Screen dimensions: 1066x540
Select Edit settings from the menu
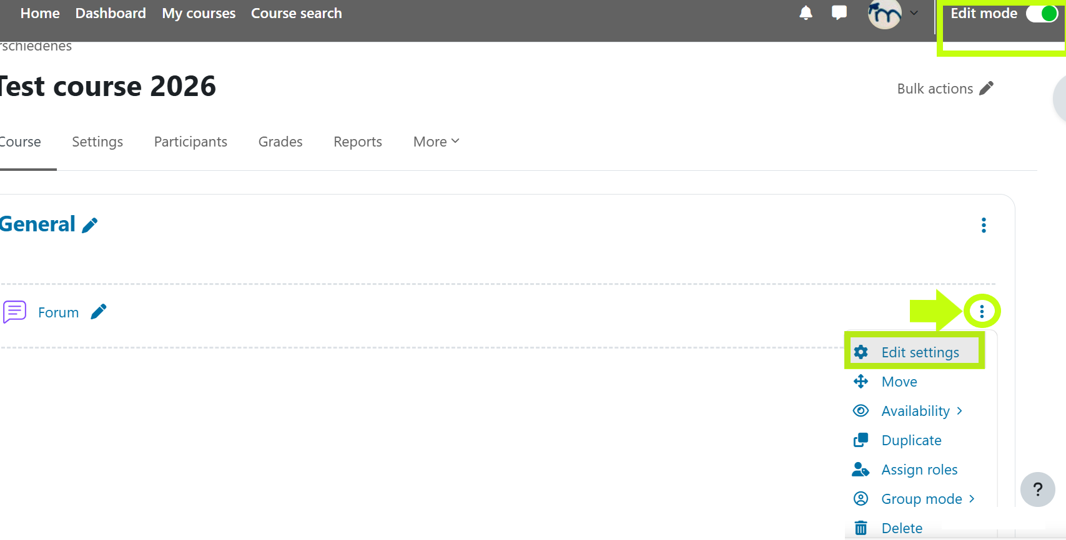click(x=919, y=352)
